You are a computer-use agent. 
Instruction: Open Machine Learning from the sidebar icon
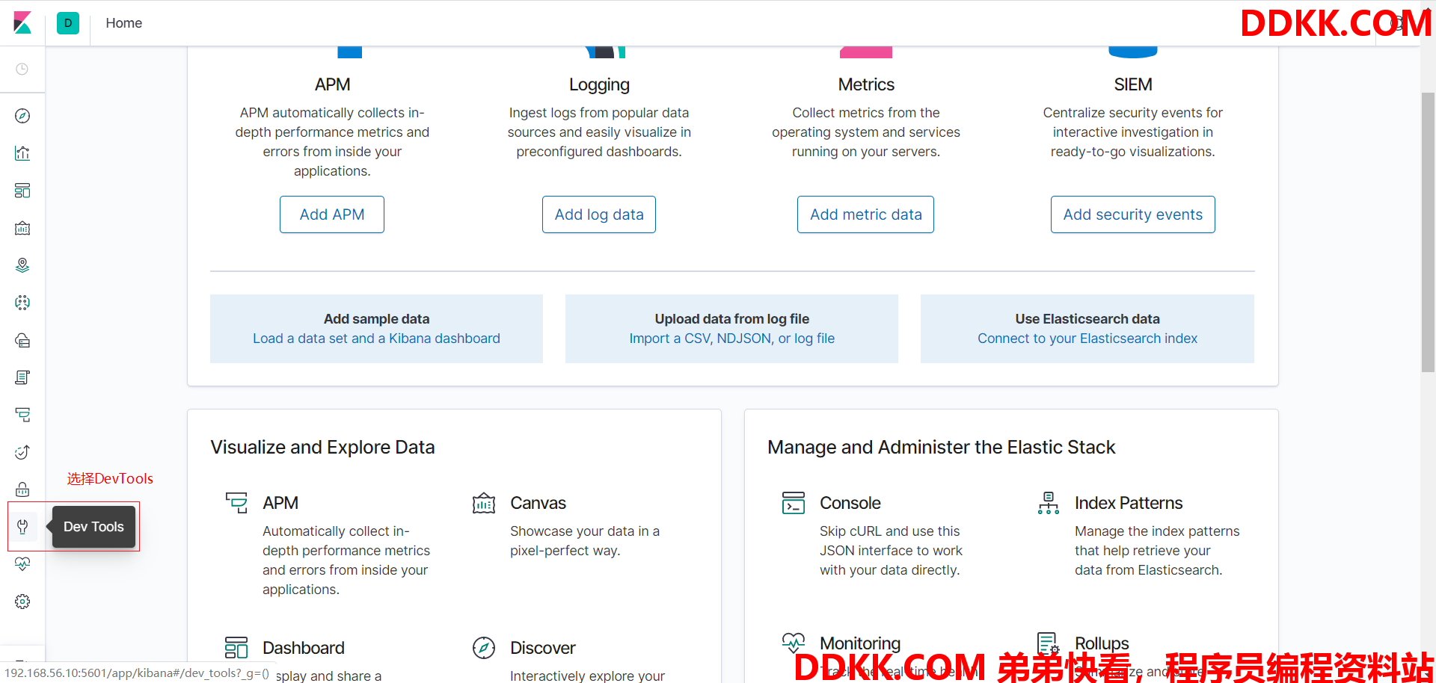click(22, 303)
